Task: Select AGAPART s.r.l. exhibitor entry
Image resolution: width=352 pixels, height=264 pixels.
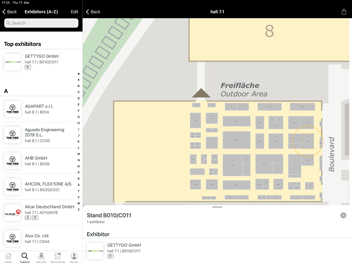Action: click(x=41, y=109)
